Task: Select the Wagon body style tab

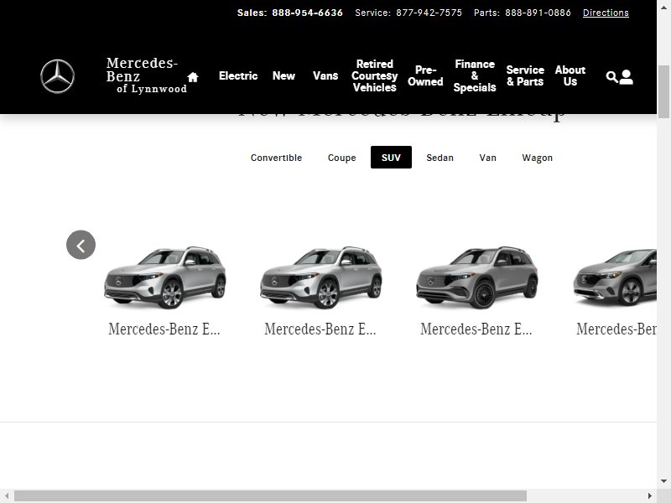Action: click(538, 158)
